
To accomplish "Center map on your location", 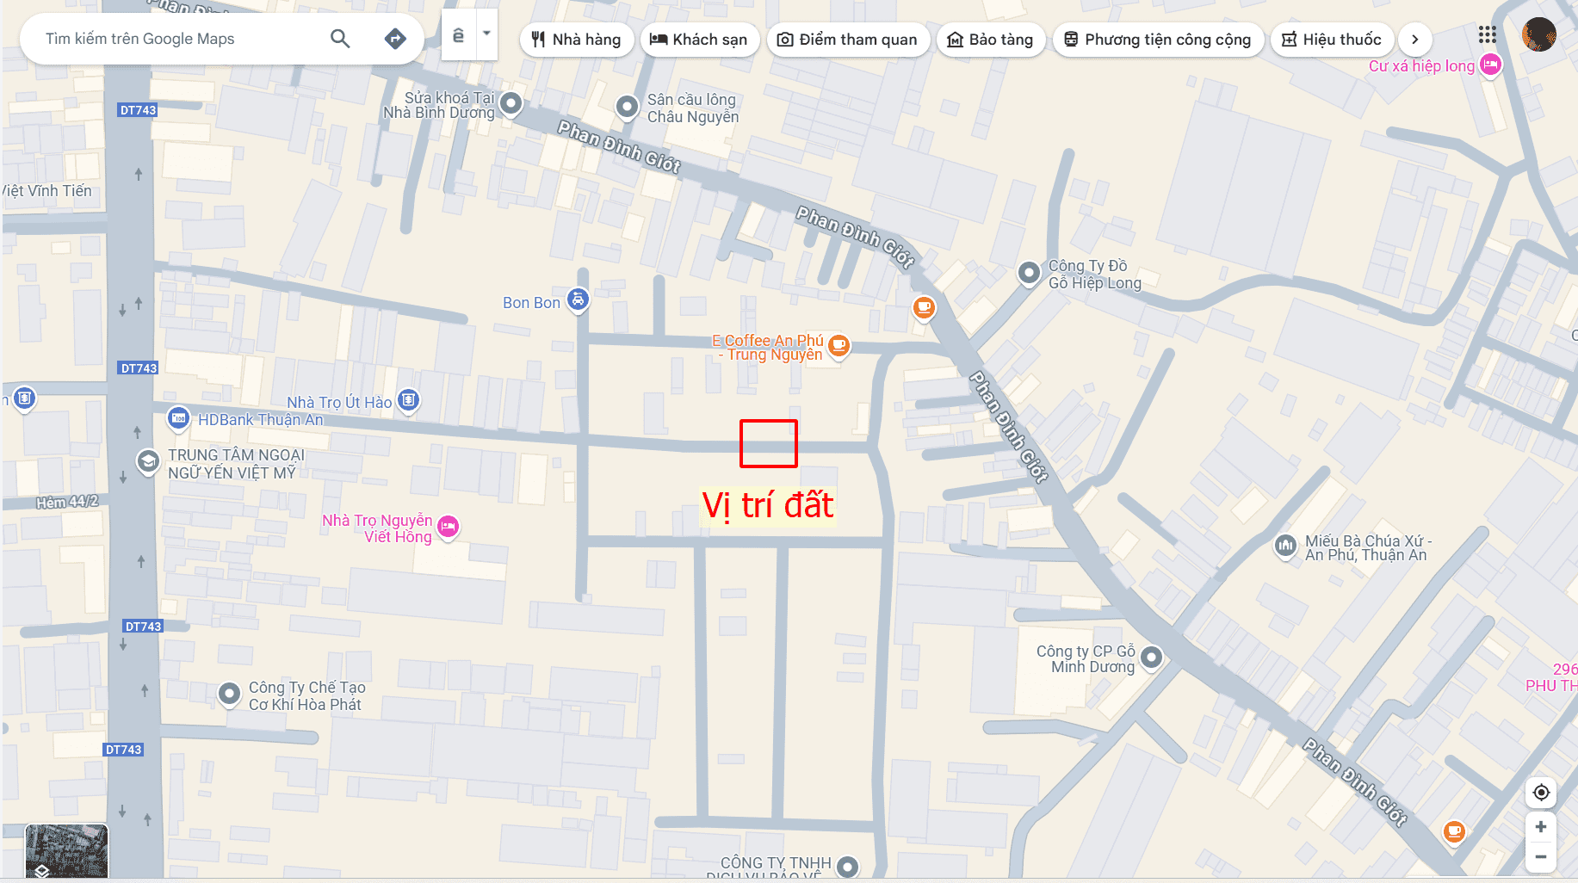I will coord(1541,793).
